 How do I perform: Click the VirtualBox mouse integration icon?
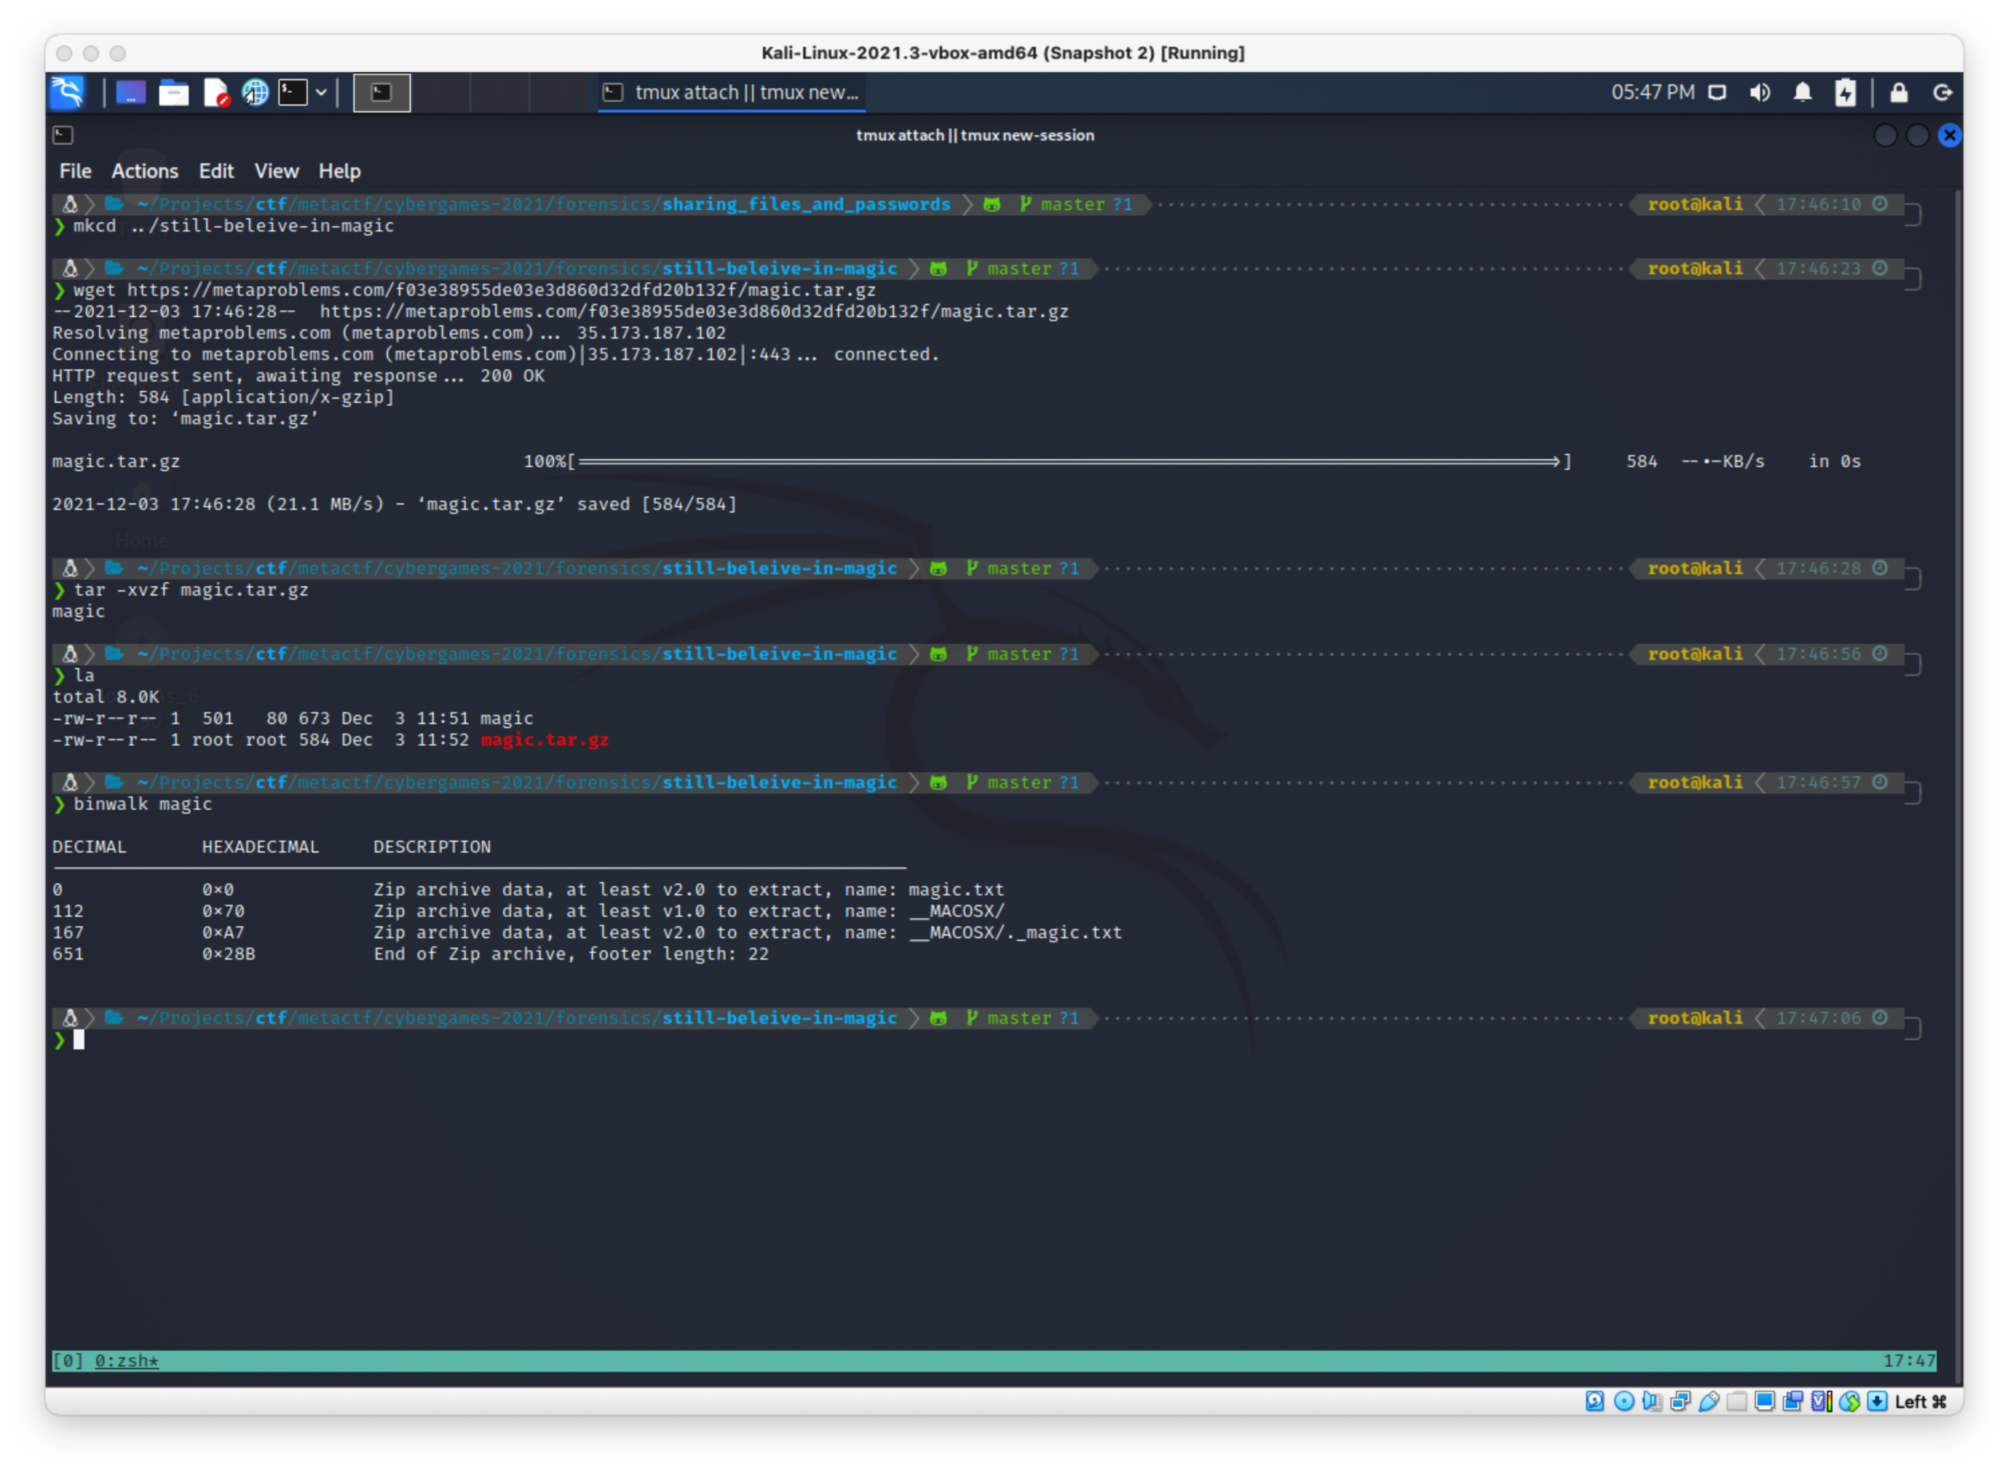pyautogui.click(x=1850, y=1401)
